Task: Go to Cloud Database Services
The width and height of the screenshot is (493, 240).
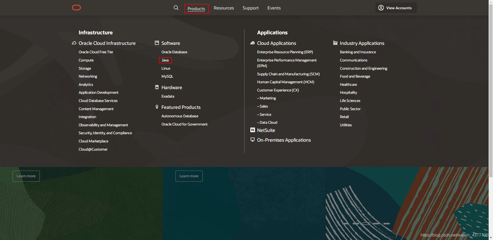Action: (98, 101)
